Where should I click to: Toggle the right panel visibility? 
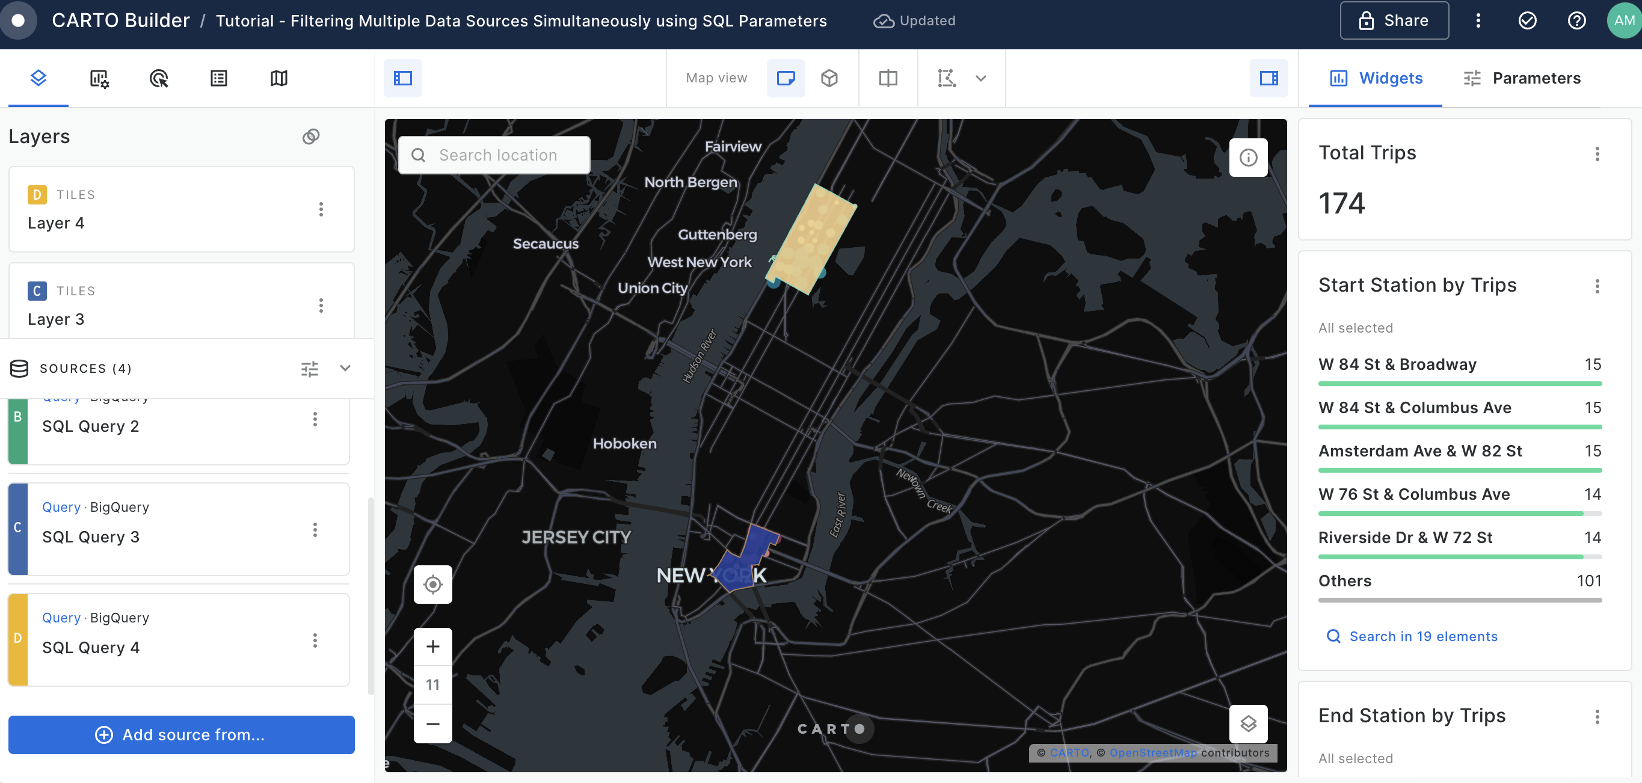(1268, 78)
